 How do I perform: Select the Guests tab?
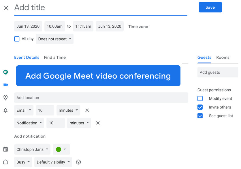point(204,57)
